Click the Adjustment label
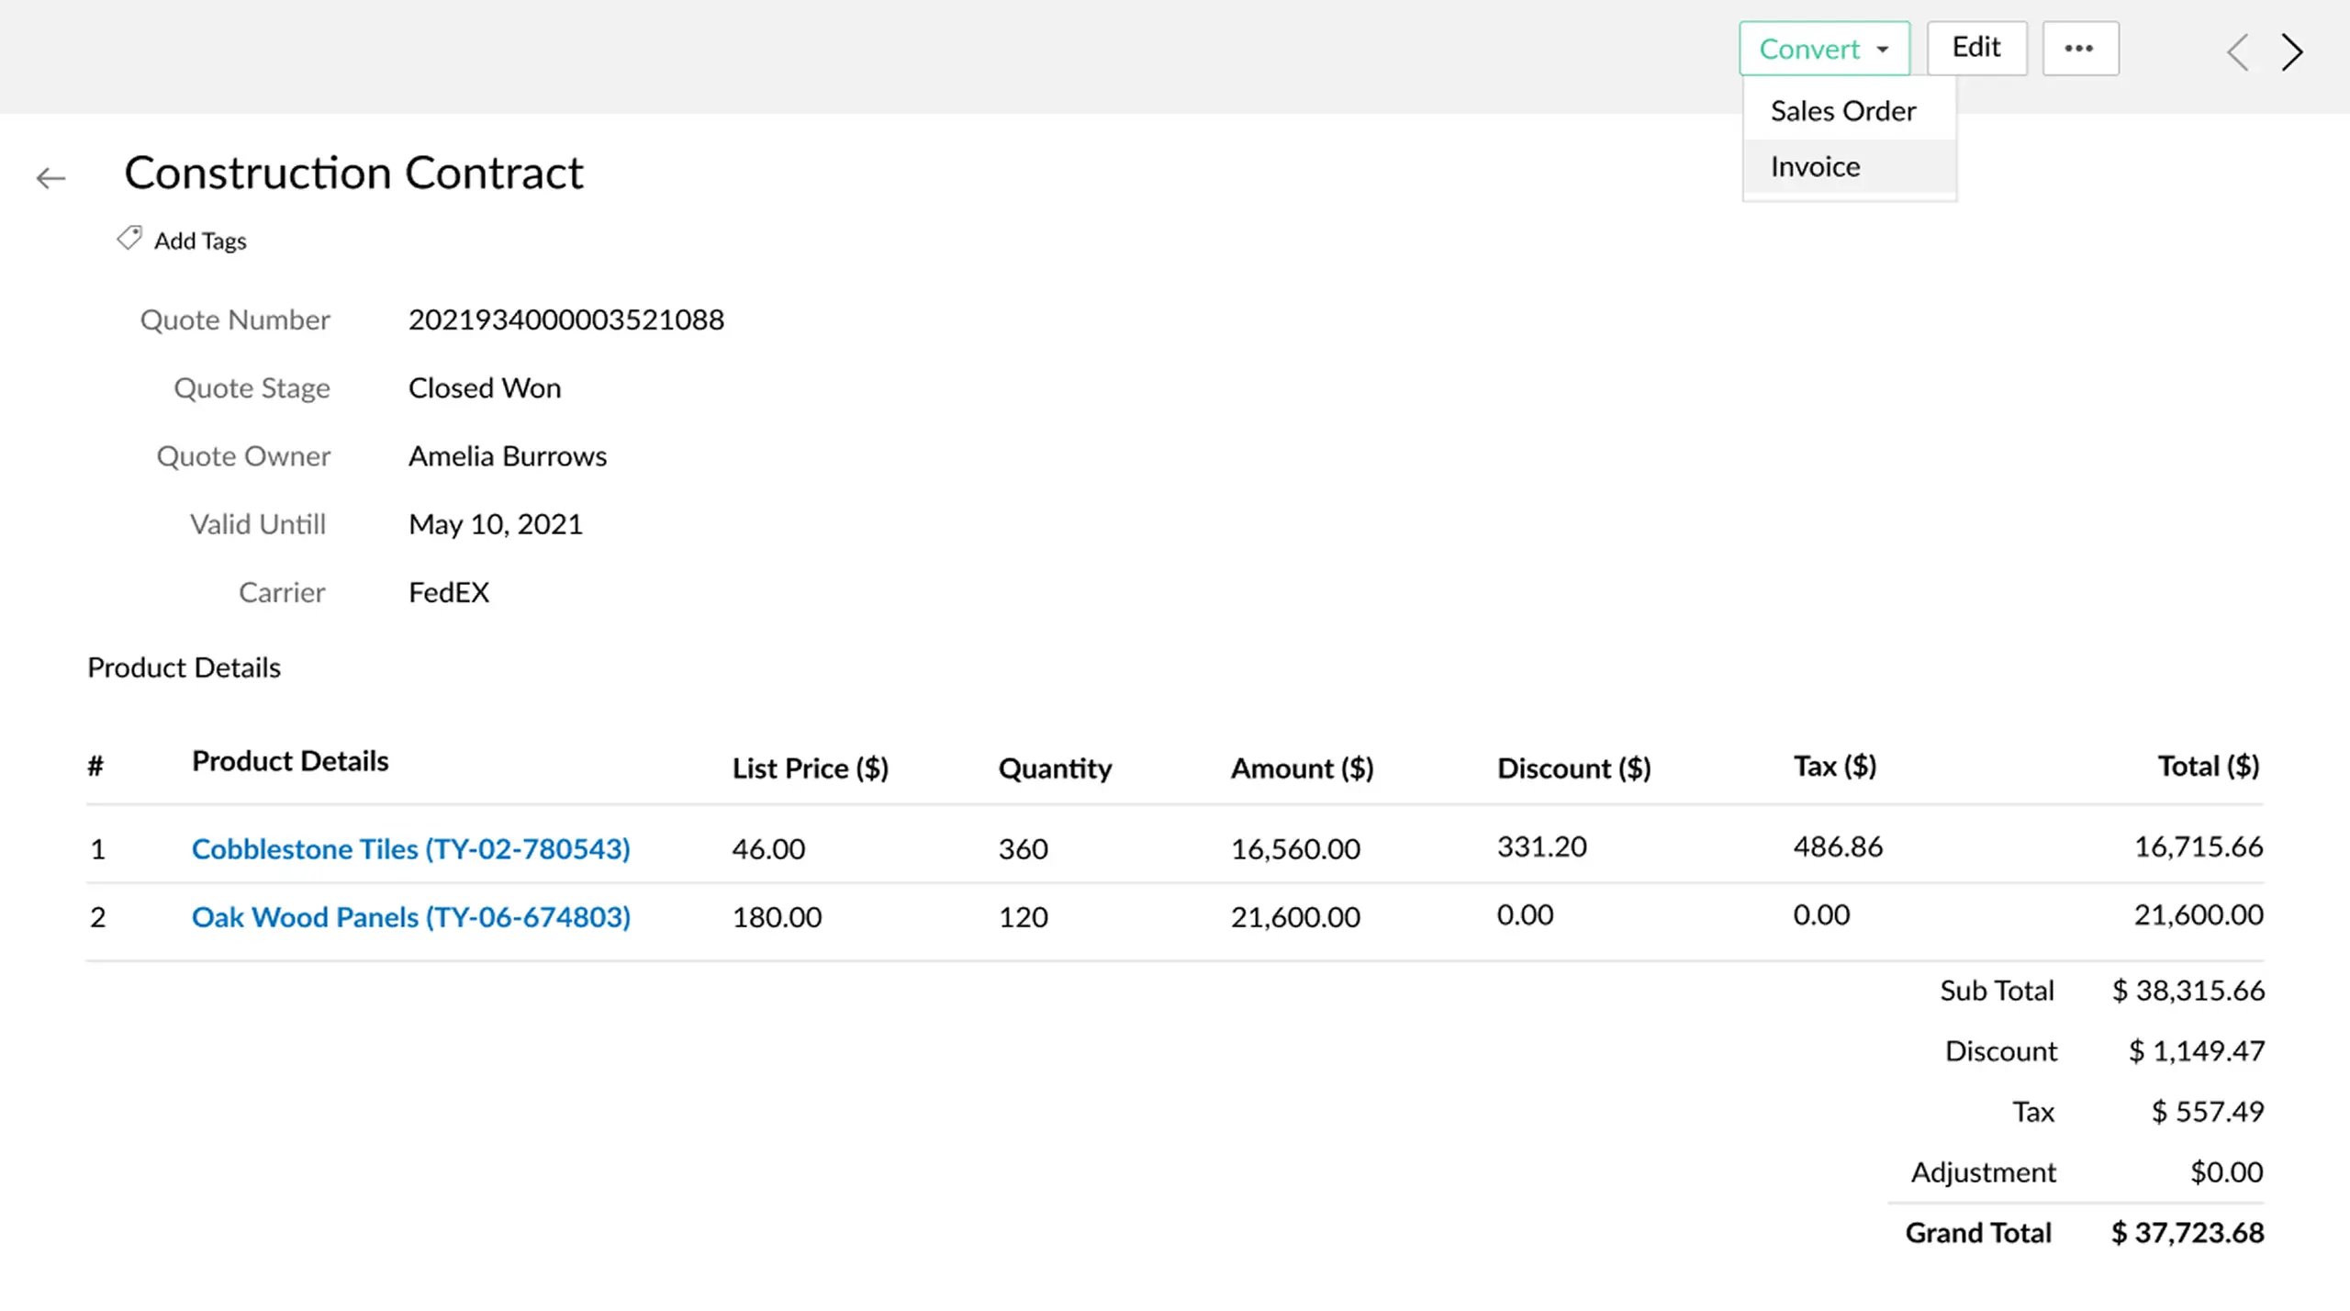 click(x=1984, y=1172)
